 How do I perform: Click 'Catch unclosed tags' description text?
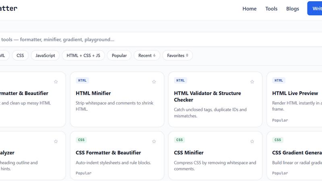tap(210, 113)
